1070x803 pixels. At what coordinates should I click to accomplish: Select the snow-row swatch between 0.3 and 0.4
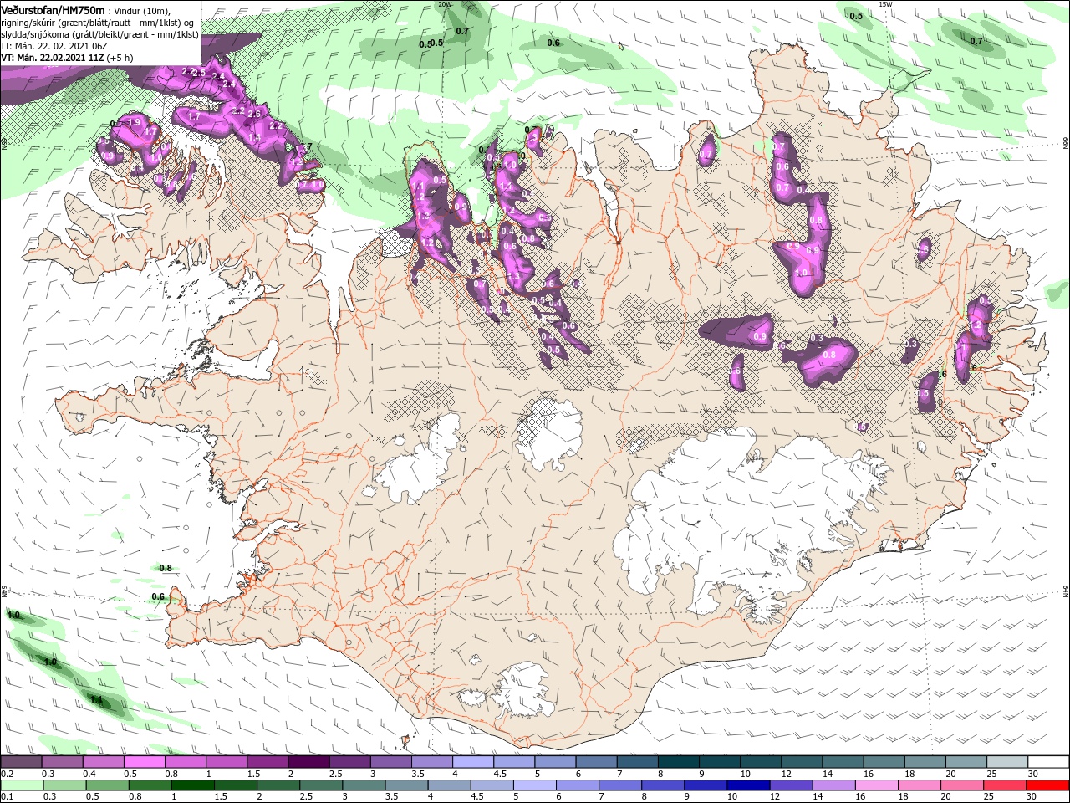coord(62,762)
